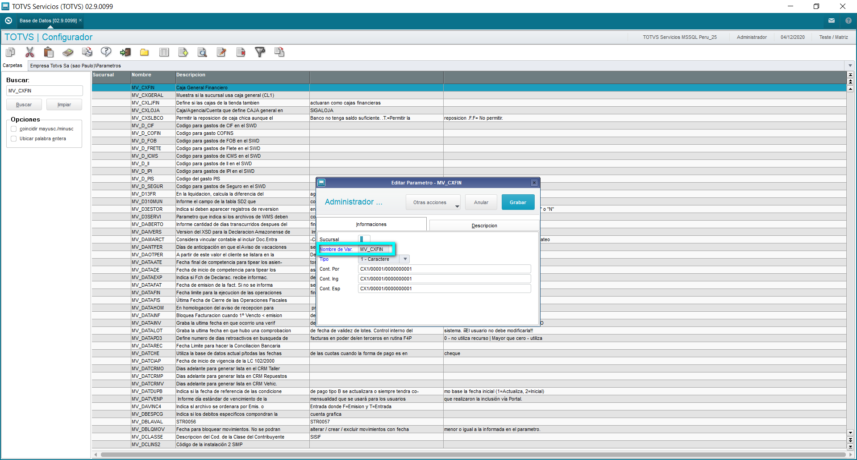Viewport: 857px width, 460px height.
Task: Click the Sucursal field in dialog
Action: (x=364, y=239)
